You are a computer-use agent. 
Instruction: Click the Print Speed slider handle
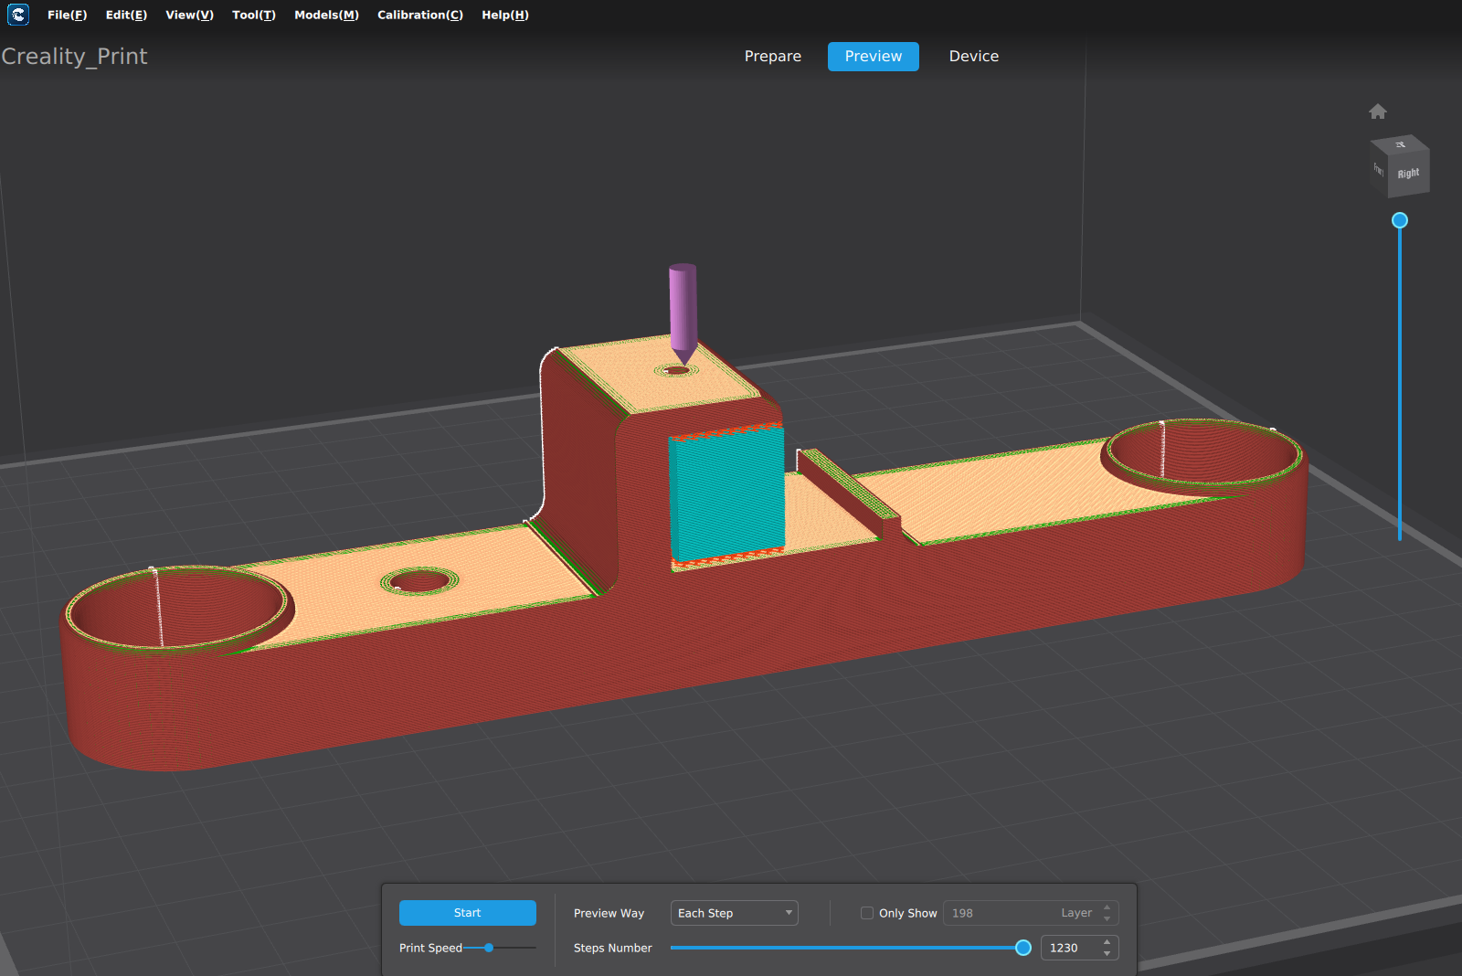coord(489,948)
